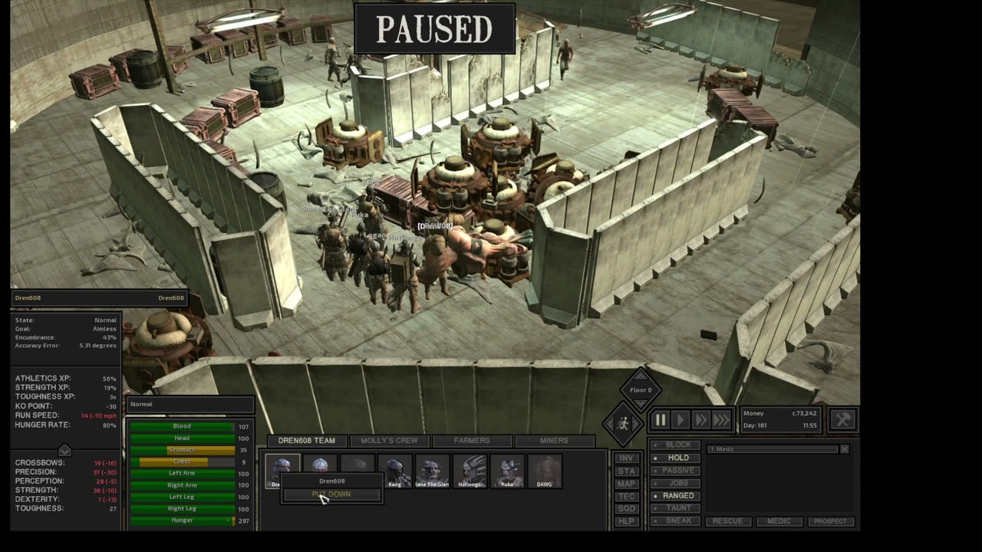Remove the 1: Medic job with X
The image size is (982, 552).
[x=844, y=449]
